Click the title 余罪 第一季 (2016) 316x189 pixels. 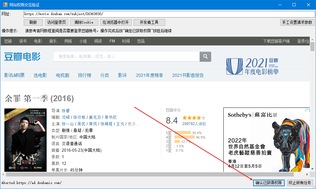point(39,98)
